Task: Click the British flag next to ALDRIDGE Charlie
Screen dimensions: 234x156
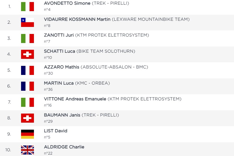Action: click(x=27, y=150)
